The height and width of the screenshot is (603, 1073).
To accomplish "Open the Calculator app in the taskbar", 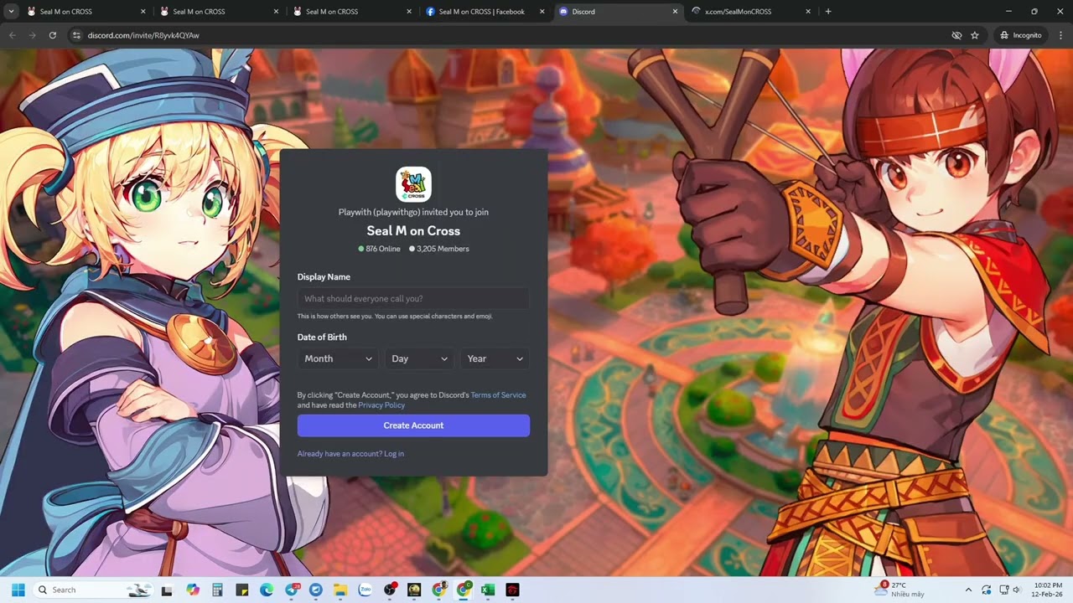I will coord(218,590).
